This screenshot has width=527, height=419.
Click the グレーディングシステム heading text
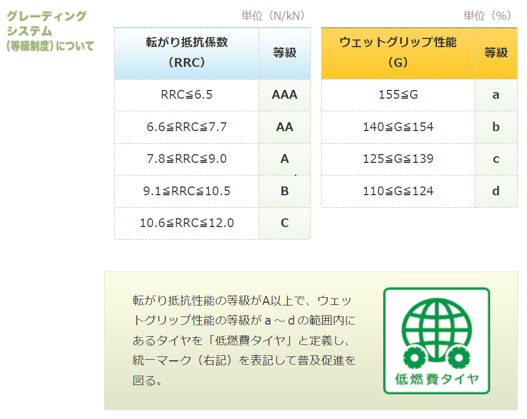click(49, 31)
